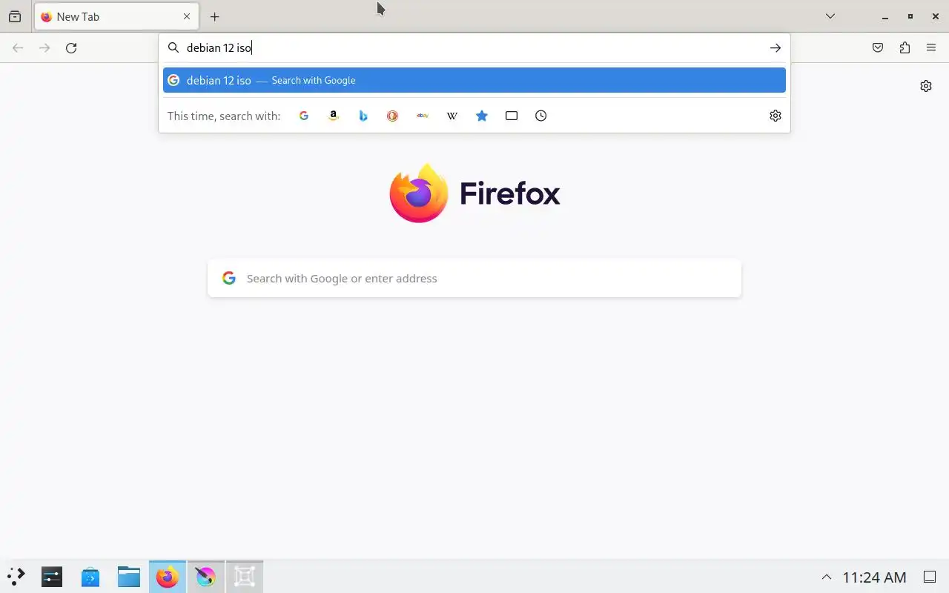This screenshot has height=593, width=949.
Task: Search history using the clock icon
Action: pos(541,116)
